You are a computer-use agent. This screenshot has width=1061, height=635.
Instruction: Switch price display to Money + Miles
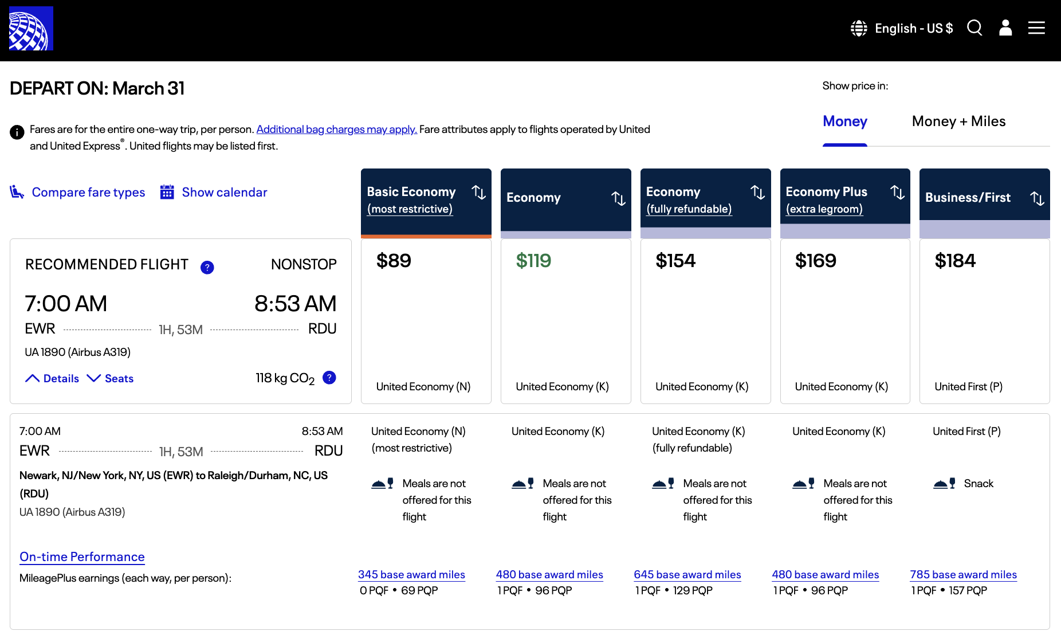click(x=958, y=121)
